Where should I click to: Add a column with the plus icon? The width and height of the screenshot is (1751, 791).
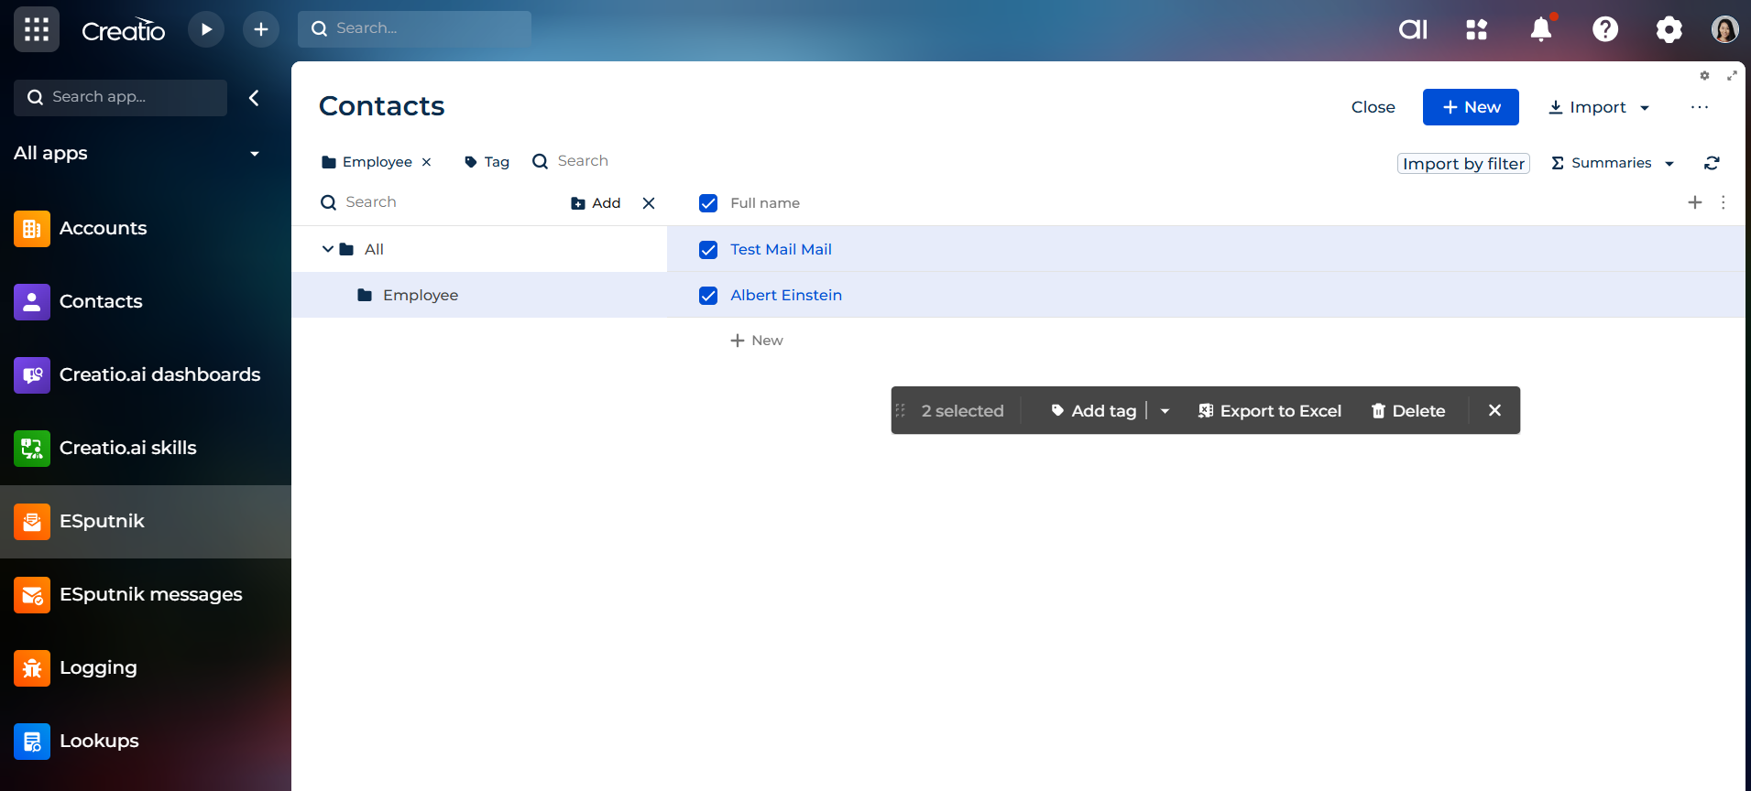point(1695,202)
